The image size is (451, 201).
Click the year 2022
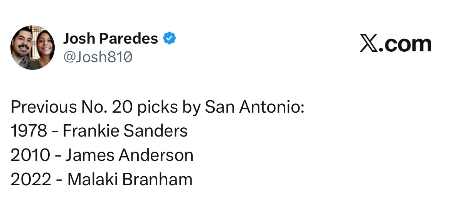30,180
